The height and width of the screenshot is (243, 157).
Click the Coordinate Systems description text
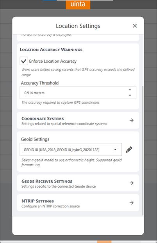click(x=64, y=124)
